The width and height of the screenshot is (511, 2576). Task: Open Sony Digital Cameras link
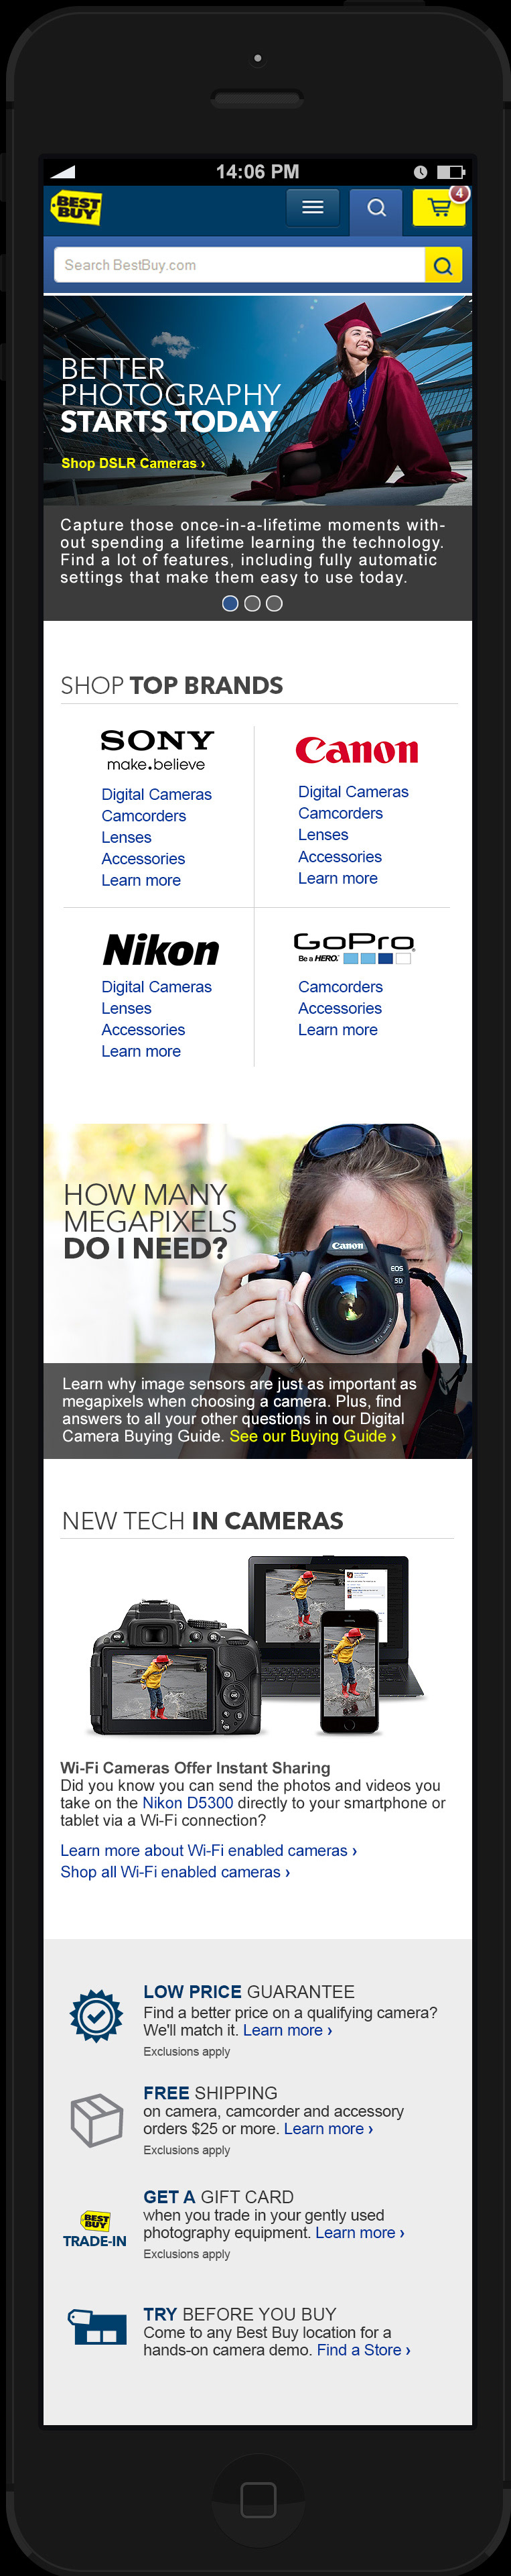(x=157, y=794)
